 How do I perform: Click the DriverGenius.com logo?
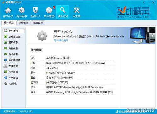pos(133,12)
